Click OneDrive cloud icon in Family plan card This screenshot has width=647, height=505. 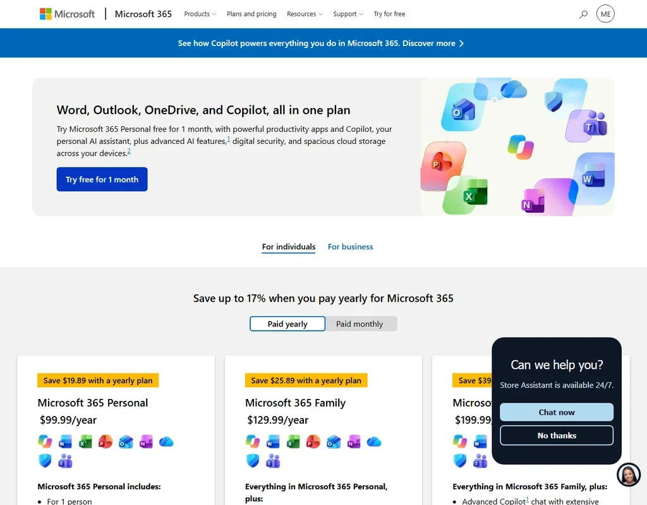pyautogui.click(x=374, y=442)
